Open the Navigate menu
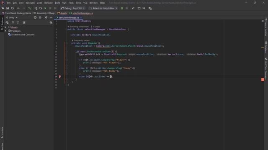The image size is (268, 150). [x=30, y=3]
